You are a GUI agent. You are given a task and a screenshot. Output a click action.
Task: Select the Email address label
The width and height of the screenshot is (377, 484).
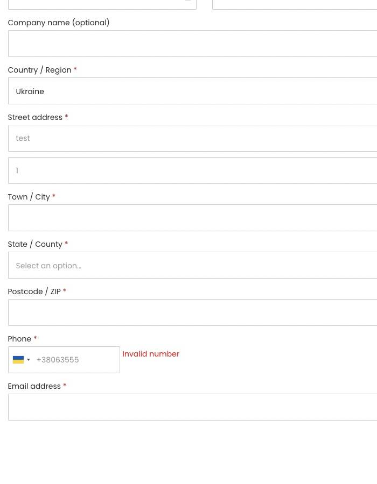[34, 386]
